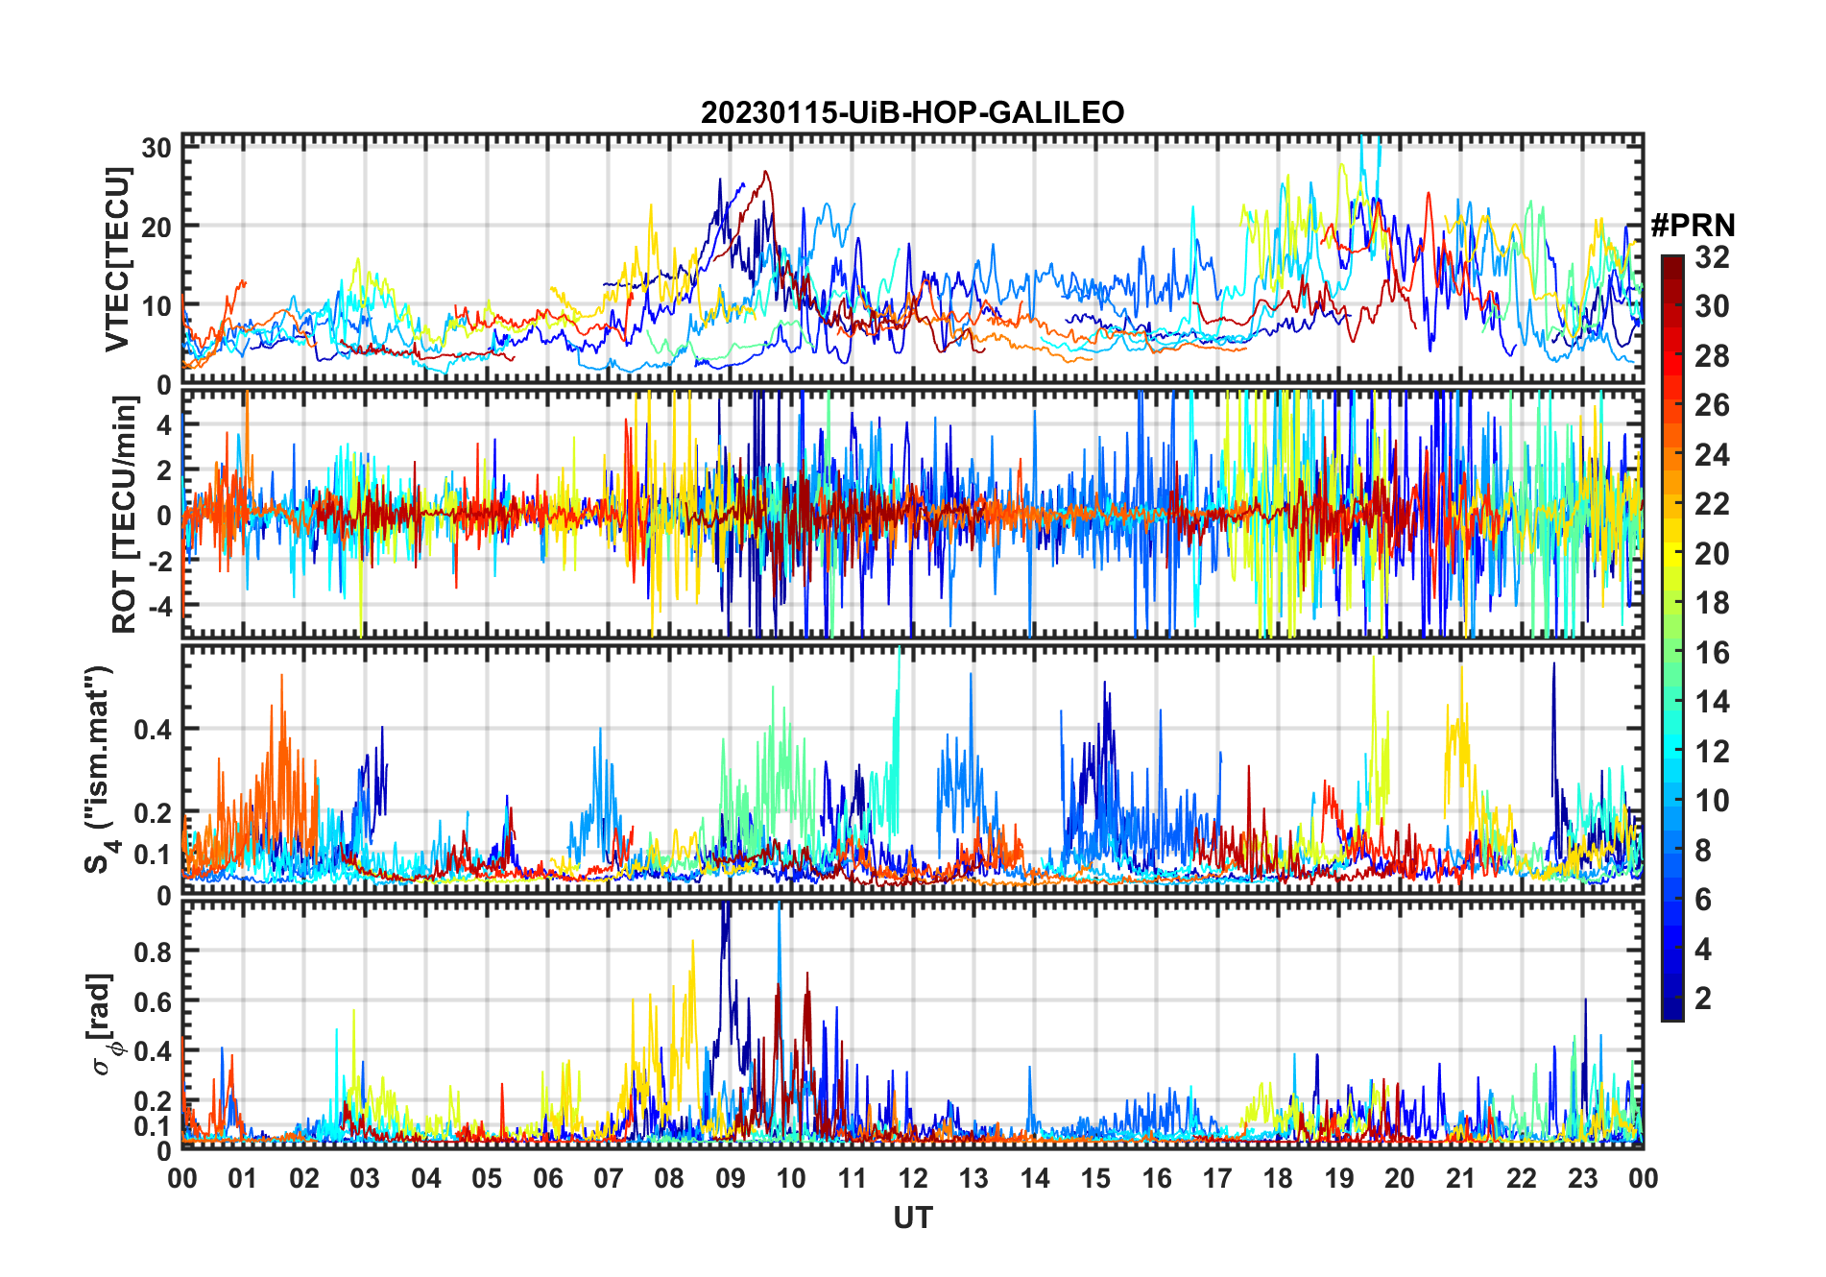This screenshot has width=1826, height=1277.
Task: Click VTEC axis tick label 10
Action: click(x=156, y=306)
